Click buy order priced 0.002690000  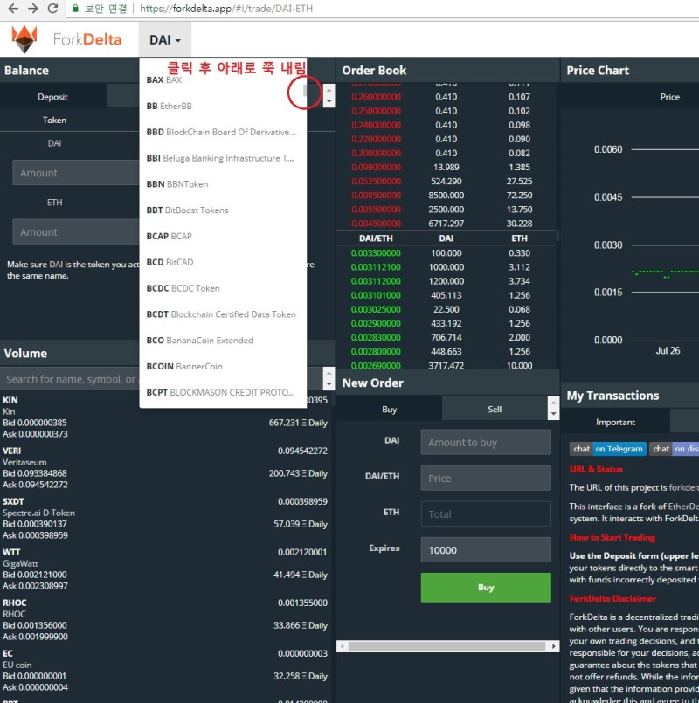[x=446, y=365]
